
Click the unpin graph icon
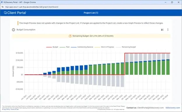(x=162, y=30)
